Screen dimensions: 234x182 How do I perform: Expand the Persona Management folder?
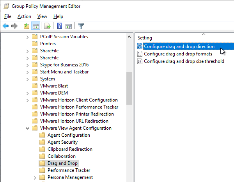35,178
